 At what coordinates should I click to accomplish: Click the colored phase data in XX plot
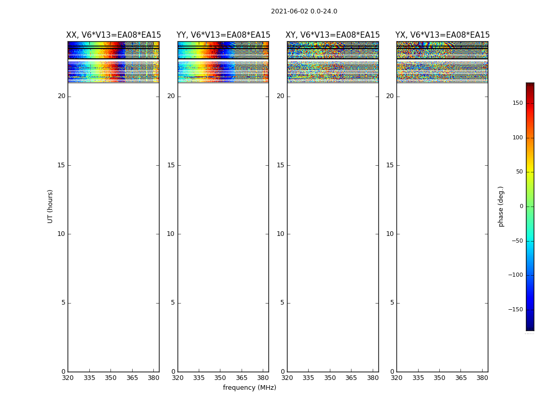point(114,62)
